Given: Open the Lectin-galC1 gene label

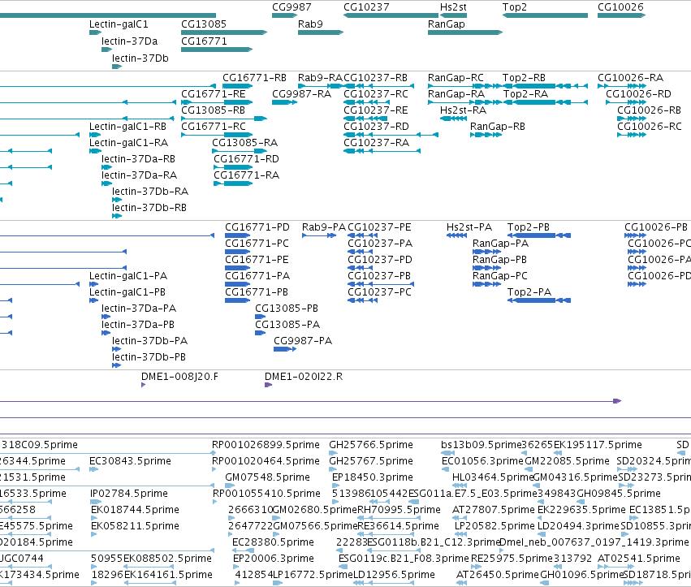Looking at the screenshot, I should 119,24.
